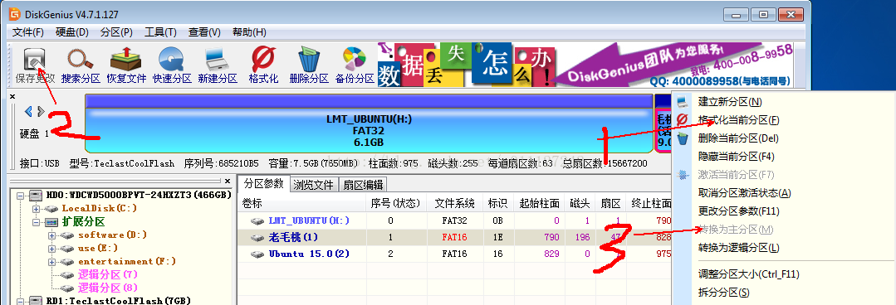Screen dimensions: 896x305
Task: Collapse the HD0 disk tree node
Action: click(20, 196)
